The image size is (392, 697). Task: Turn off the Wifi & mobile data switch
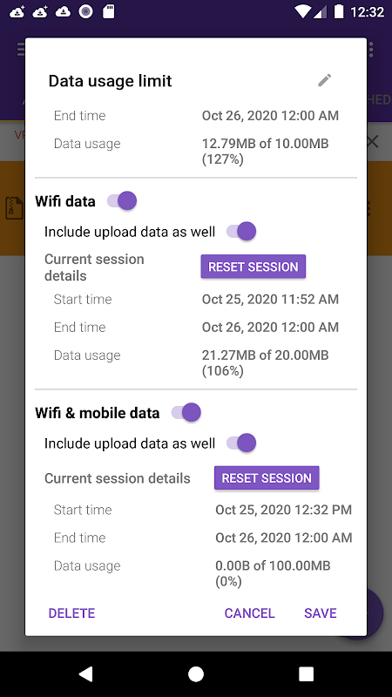click(186, 412)
